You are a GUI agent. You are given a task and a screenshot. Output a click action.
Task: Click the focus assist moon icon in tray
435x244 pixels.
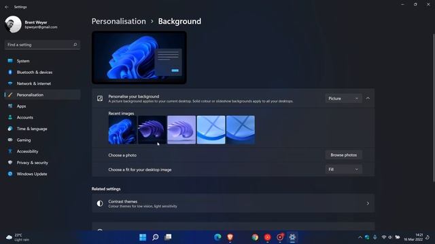(x=428, y=237)
